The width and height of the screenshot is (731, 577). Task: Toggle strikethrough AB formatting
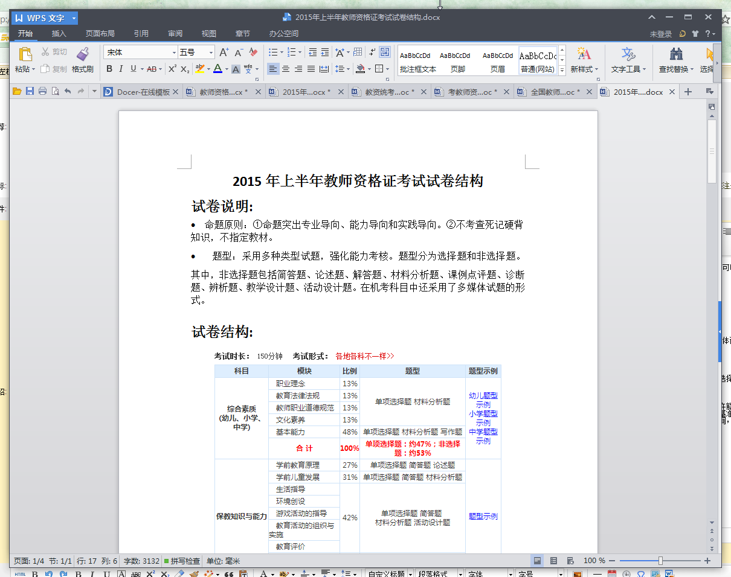click(152, 69)
